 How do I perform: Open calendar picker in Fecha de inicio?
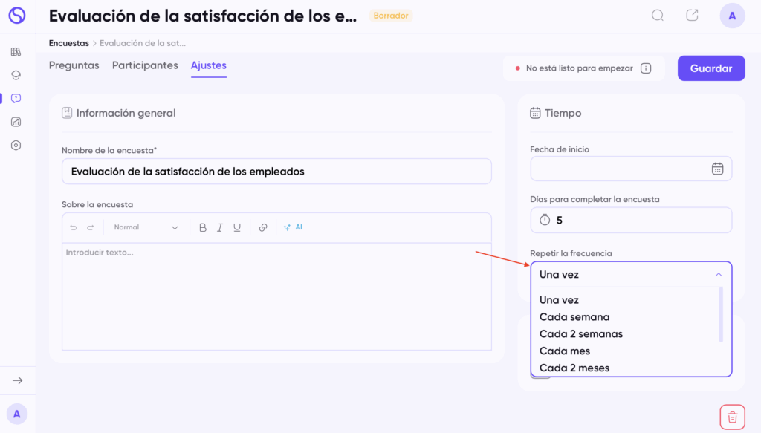tap(717, 169)
